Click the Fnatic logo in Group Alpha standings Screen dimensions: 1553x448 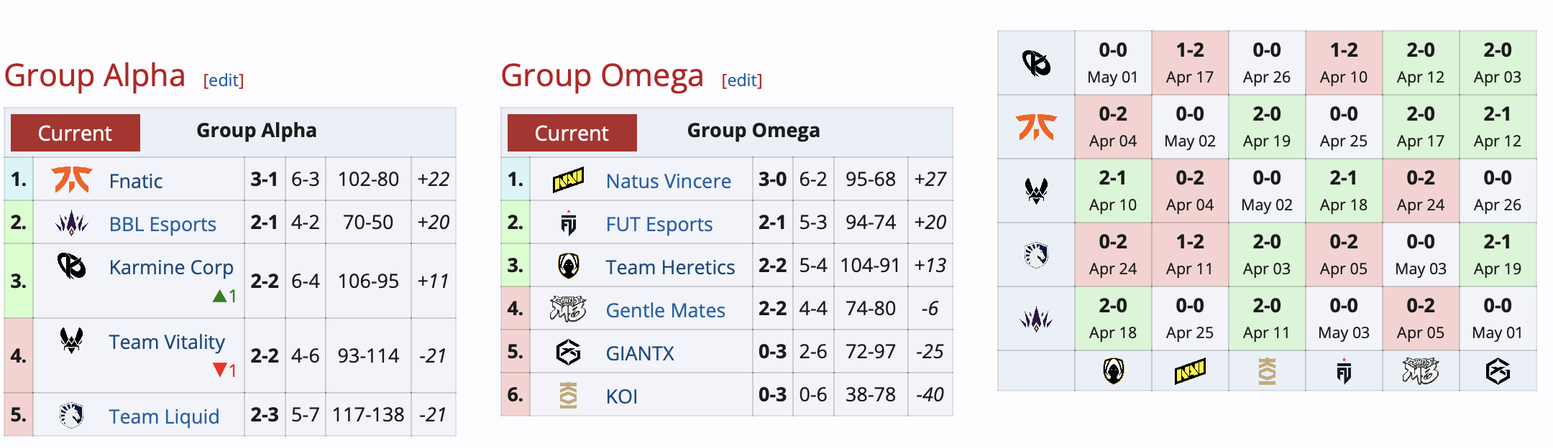pyautogui.click(x=71, y=179)
